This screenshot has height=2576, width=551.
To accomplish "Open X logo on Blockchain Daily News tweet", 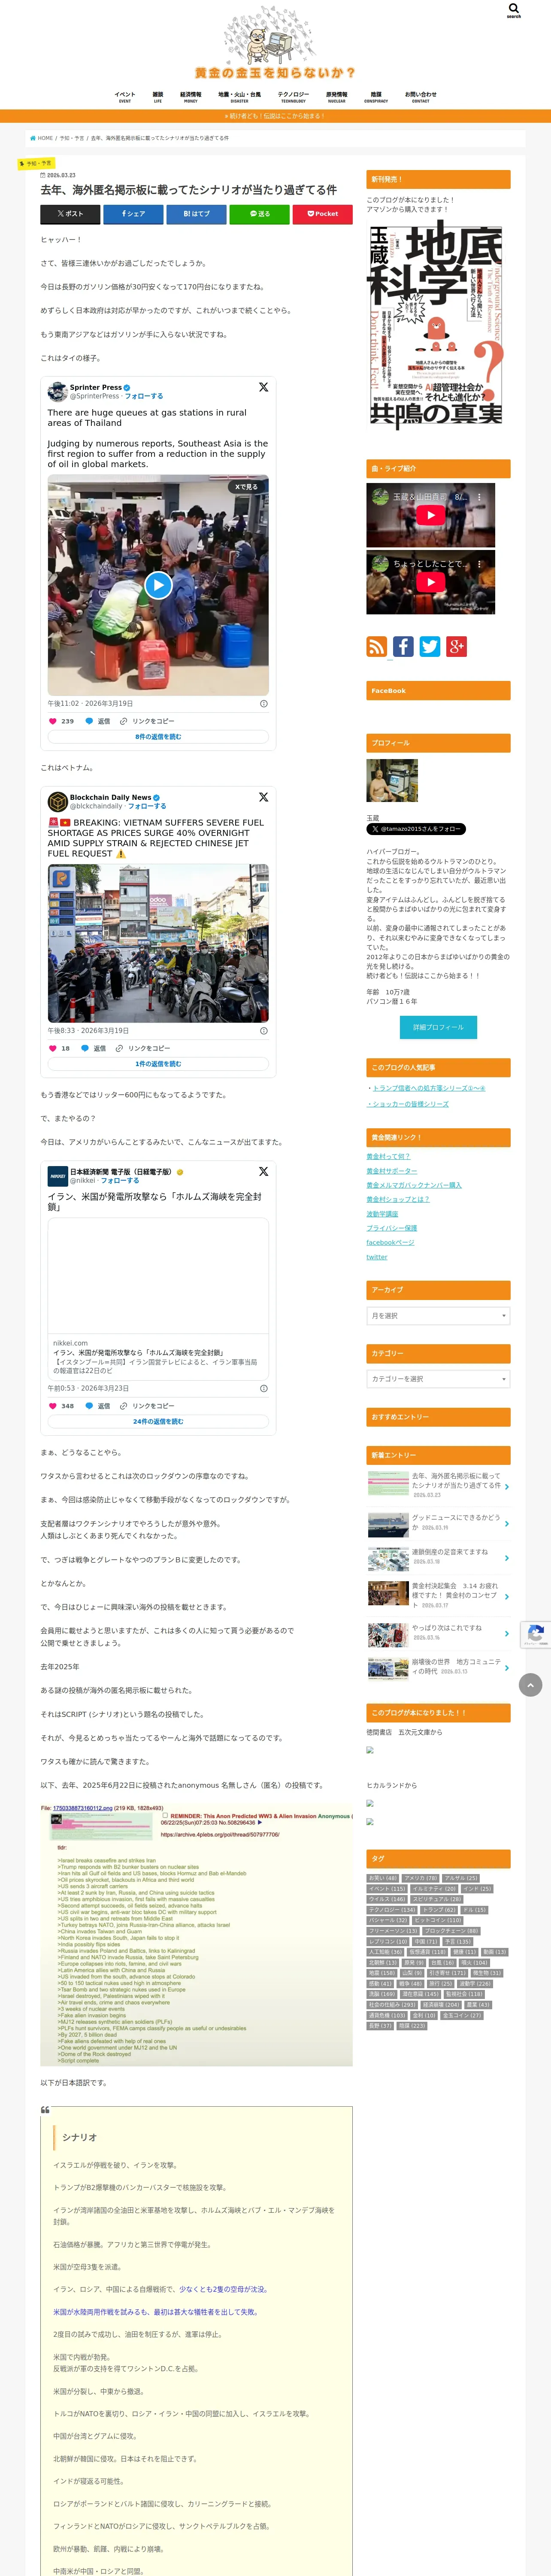I will pos(263,797).
